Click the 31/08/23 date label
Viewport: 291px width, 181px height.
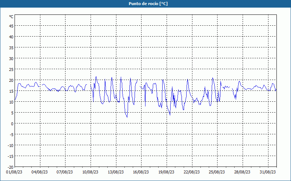(268, 172)
